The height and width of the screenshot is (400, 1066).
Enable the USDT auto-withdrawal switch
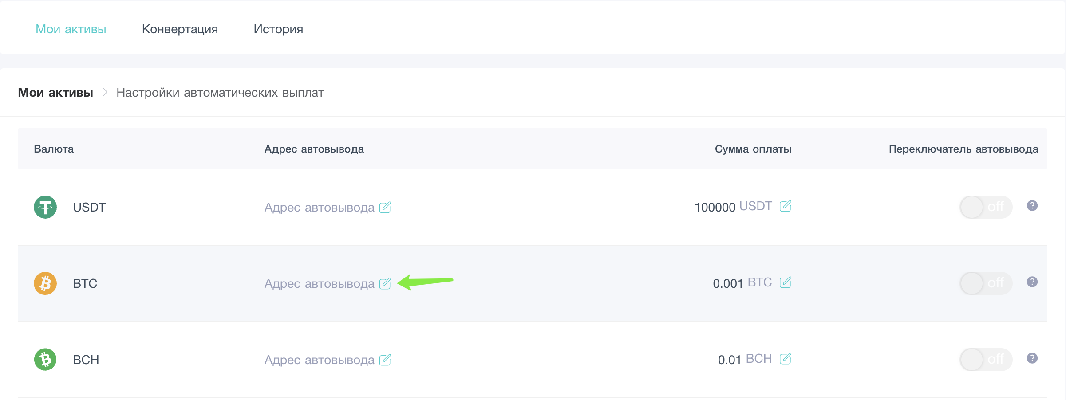pos(986,207)
